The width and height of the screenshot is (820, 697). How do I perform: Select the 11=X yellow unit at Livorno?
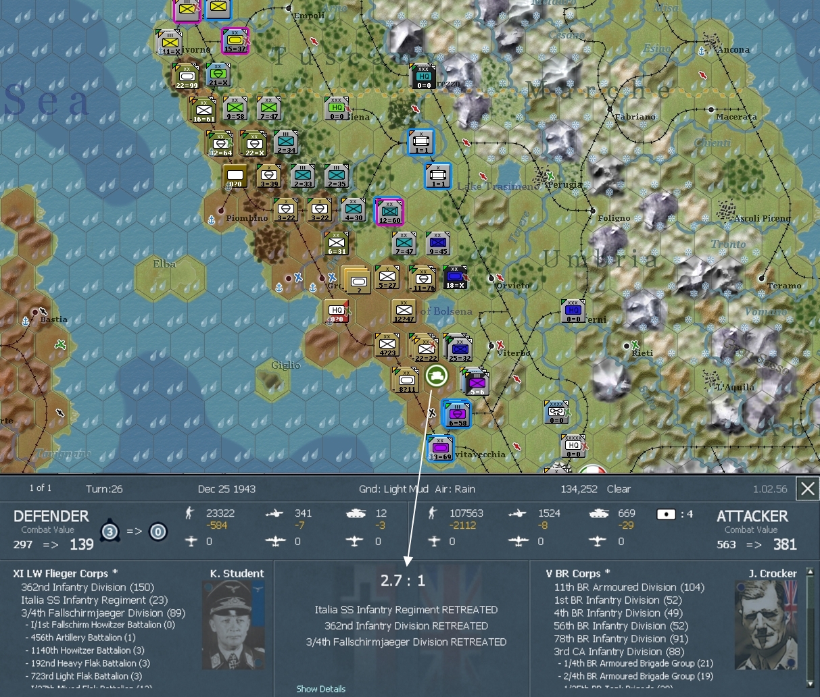pyautogui.click(x=169, y=43)
